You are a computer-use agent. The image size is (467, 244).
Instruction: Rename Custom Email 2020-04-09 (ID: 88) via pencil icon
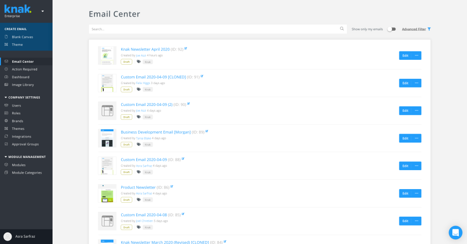point(183,159)
